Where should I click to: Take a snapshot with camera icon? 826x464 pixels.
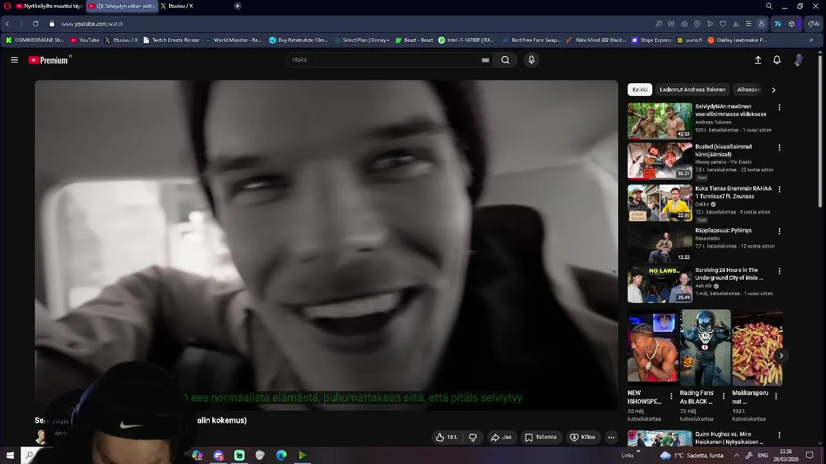point(684,24)
